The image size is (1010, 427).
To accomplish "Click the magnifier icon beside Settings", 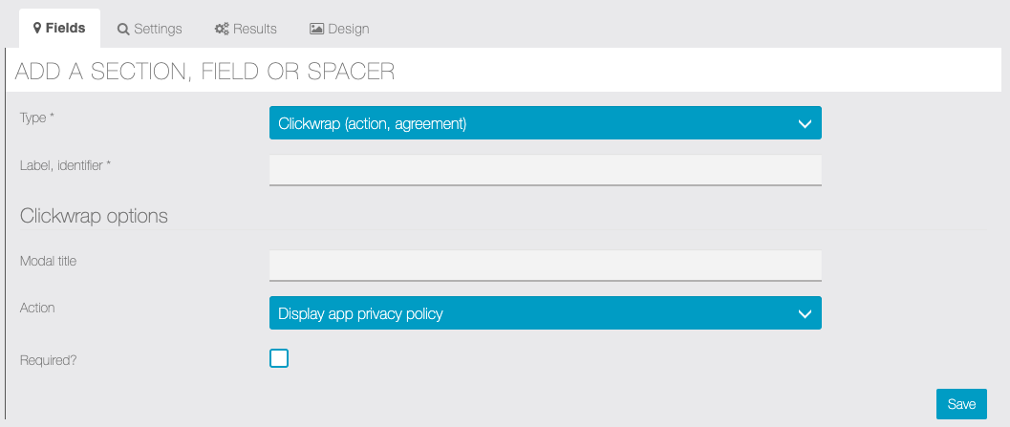I will click(123, 30).
